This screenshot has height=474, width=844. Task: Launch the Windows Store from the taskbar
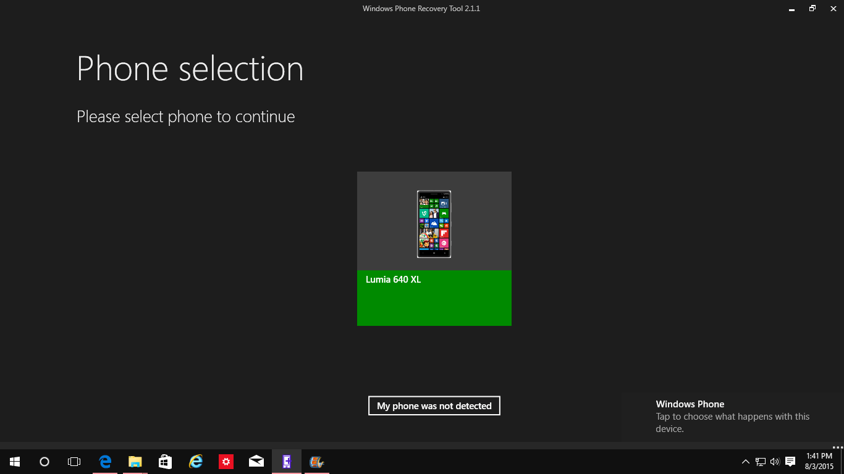click(x=165, y=461)
